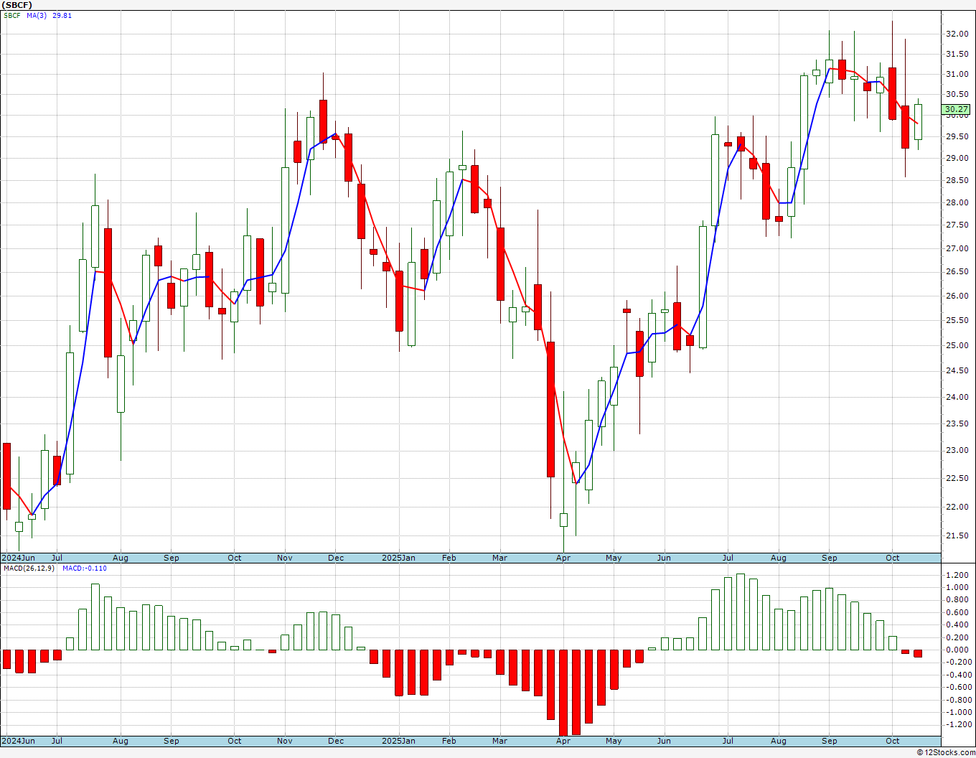The width and height of the screenshot is (976, 758).
Task: Click Dec on the price chart time axis
Action: tap(336, 558)
